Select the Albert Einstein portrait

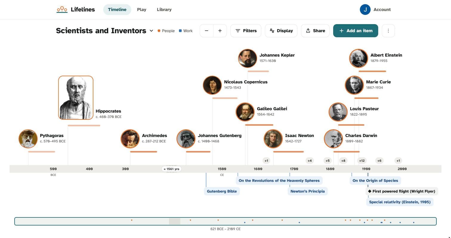point(359,58)
